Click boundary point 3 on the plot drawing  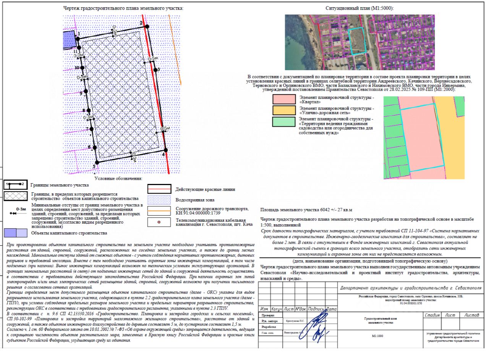pos(156,69)
